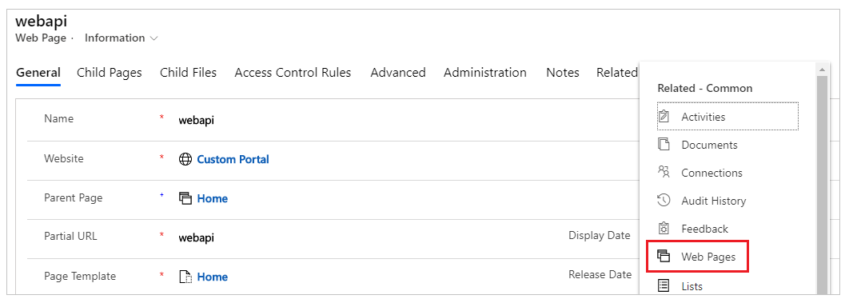Click the Documents page icon
The image size is (853, 307).
coord(664,144)
